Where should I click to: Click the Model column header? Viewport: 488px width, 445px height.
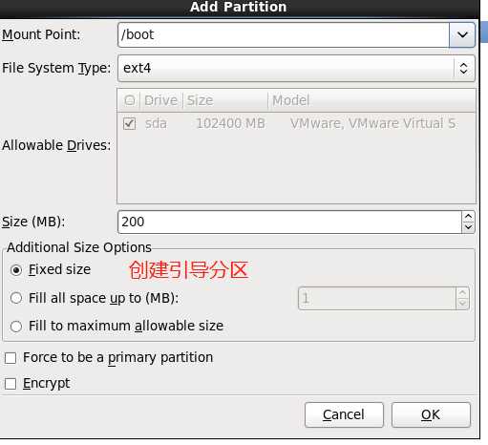pyautogui.click(x=371, y=100)
